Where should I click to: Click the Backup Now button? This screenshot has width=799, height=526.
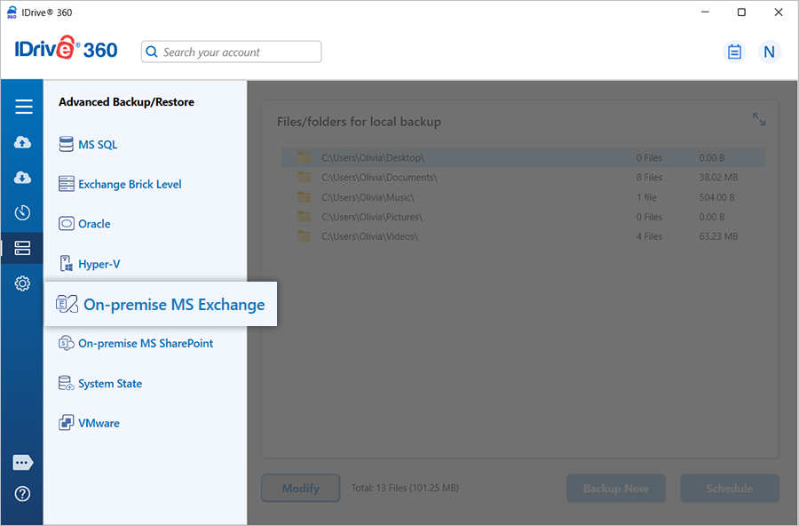615,489
